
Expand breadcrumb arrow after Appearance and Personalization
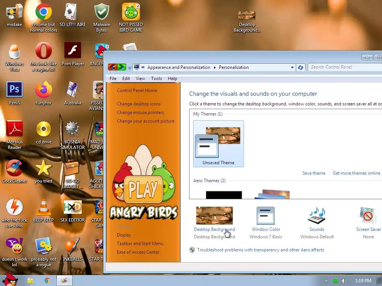click(215, 68)
